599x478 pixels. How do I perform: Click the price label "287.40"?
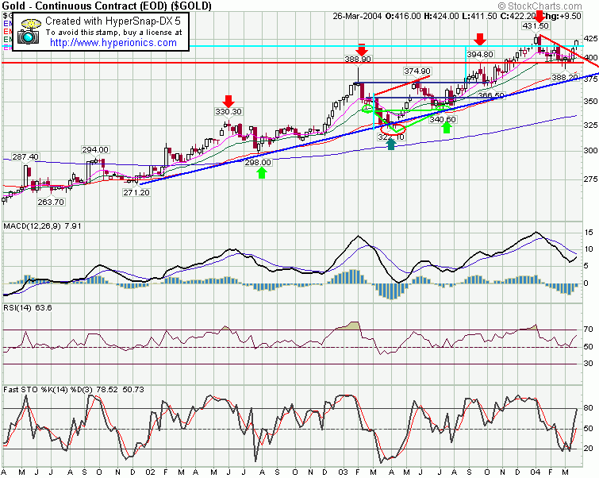(x=25, y=156)
